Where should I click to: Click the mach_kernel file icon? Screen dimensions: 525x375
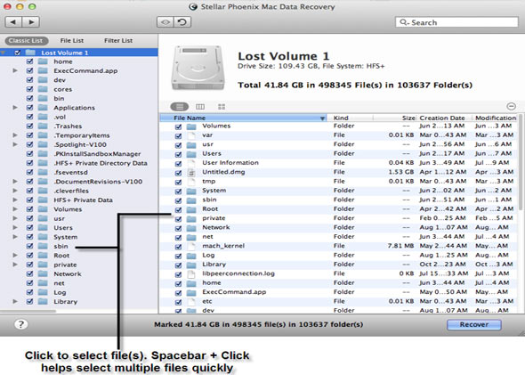pyautogui.click(x=191, y=247)
